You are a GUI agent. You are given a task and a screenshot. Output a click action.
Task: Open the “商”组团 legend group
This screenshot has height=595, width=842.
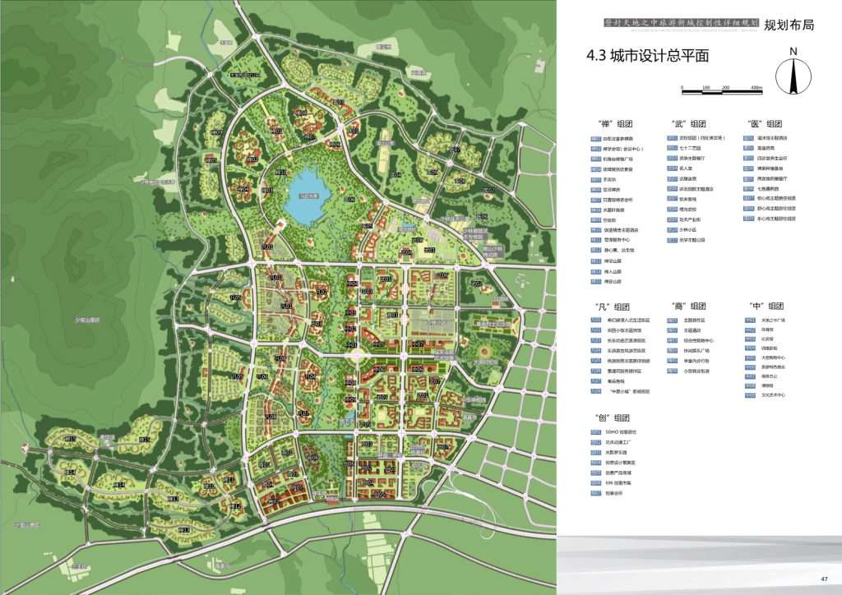click(689, 306)
